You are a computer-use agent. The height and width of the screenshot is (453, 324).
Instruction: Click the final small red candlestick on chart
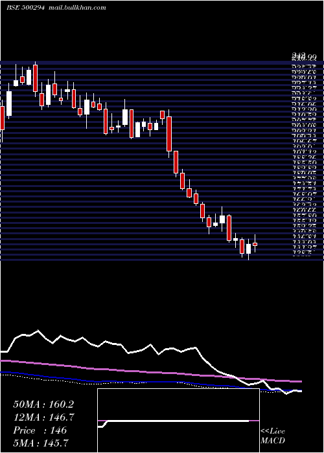(255, 244)
